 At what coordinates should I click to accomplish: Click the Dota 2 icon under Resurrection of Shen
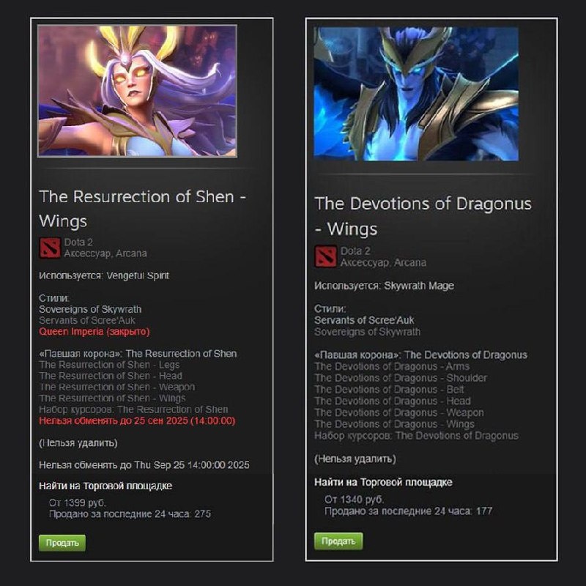point(50,248)
